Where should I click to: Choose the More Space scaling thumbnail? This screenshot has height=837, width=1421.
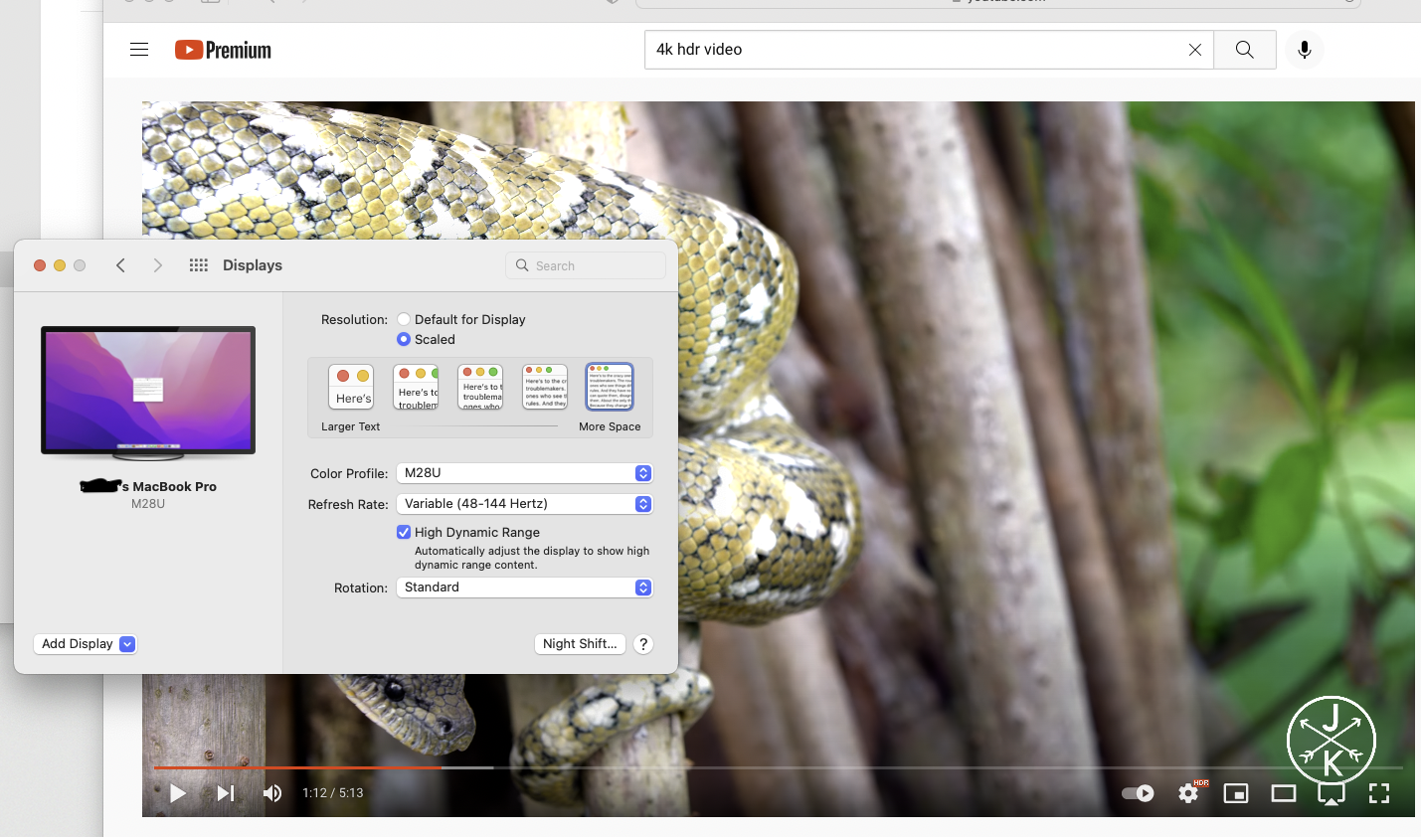click(610, 387)
